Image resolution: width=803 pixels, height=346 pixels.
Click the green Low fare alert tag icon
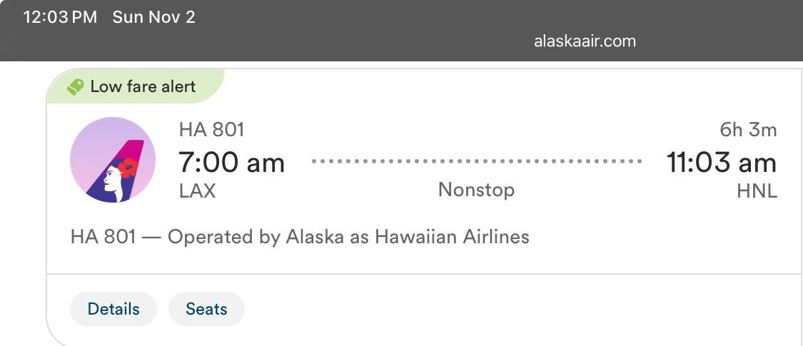(x=75, y=87)
